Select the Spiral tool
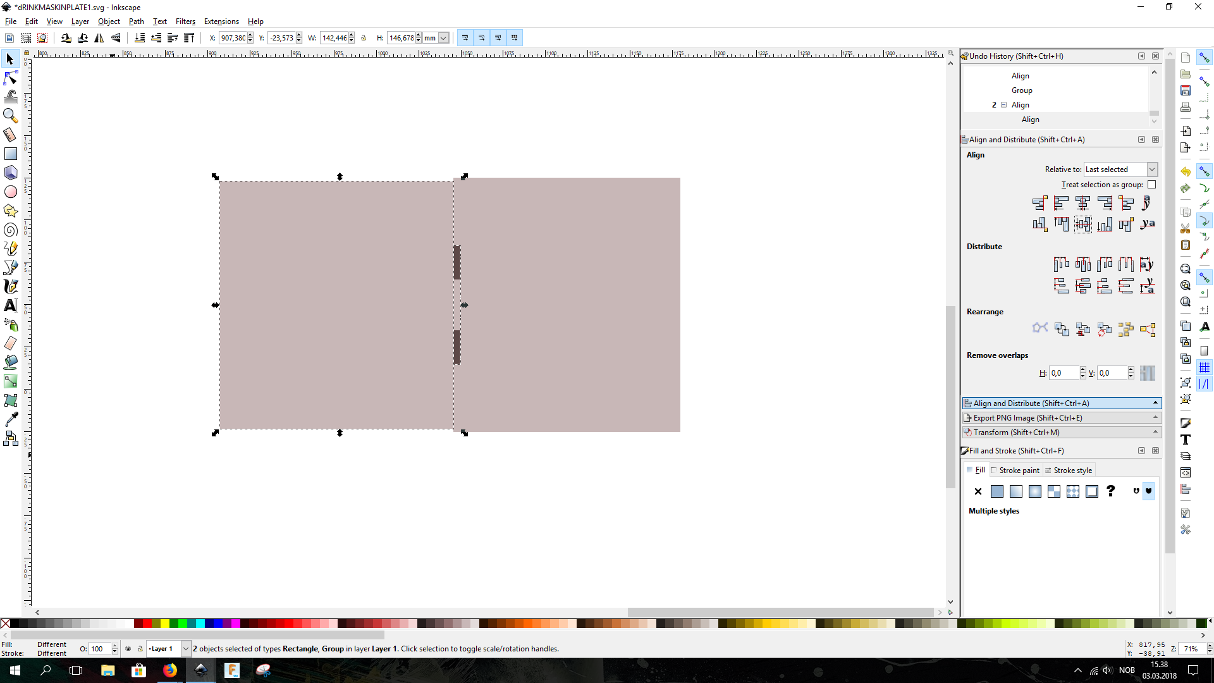The height and width of the screenshot is (683, 1214). (11, 230)
